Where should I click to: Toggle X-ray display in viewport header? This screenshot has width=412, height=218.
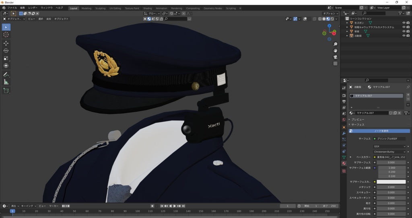coord(315,19)
